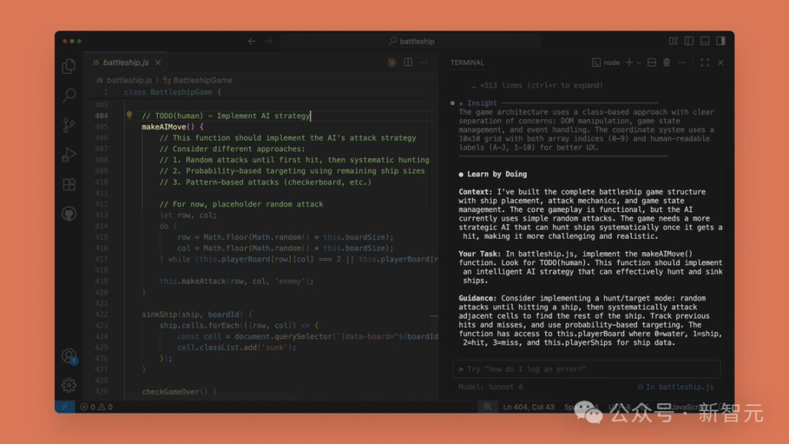Open the Explorer view in activity bar
Viewport: 789px width, 444px height.
69,66
